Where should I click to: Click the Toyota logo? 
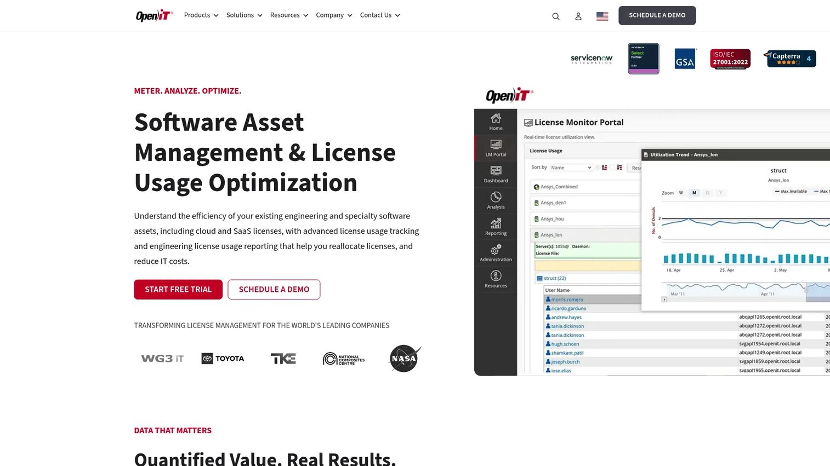[223, 359]
